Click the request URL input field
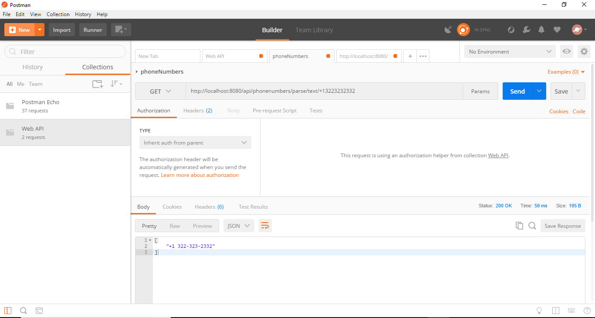595x318 pixels. click(324, 91)
